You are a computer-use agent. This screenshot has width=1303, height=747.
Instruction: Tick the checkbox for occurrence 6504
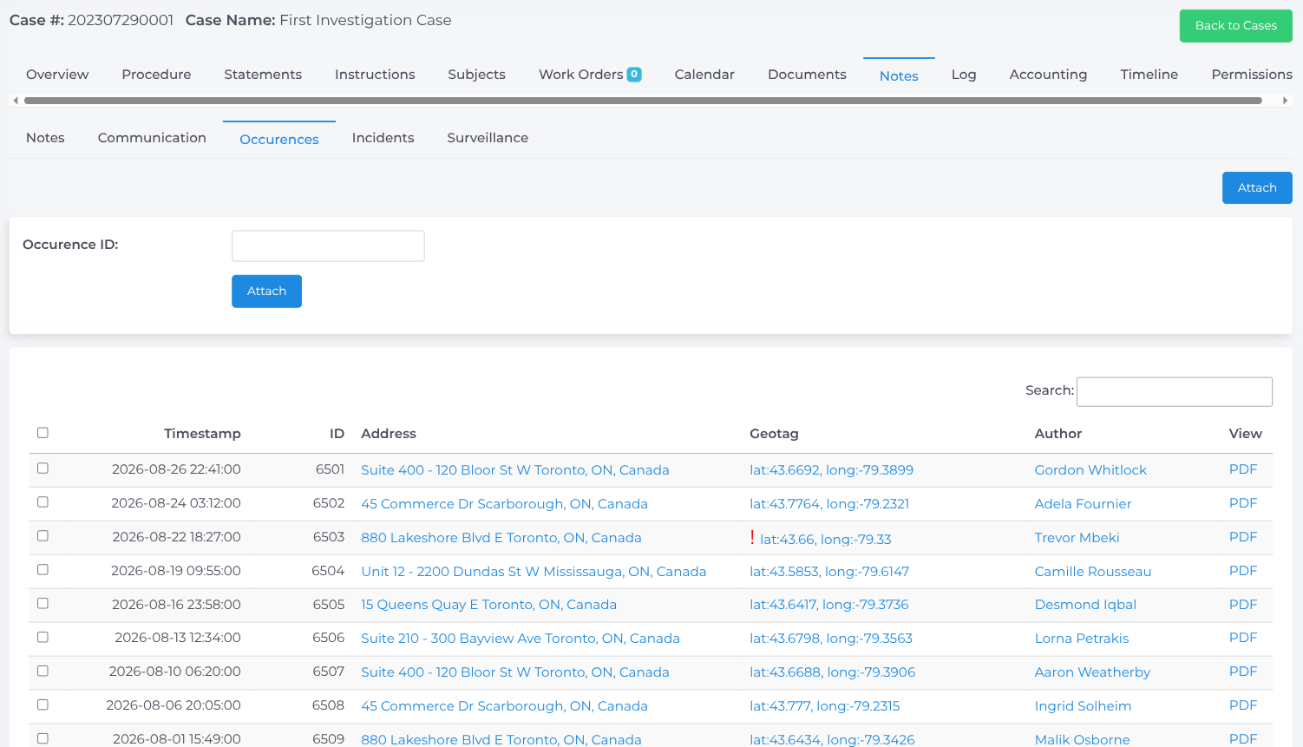tap(43, 570)
